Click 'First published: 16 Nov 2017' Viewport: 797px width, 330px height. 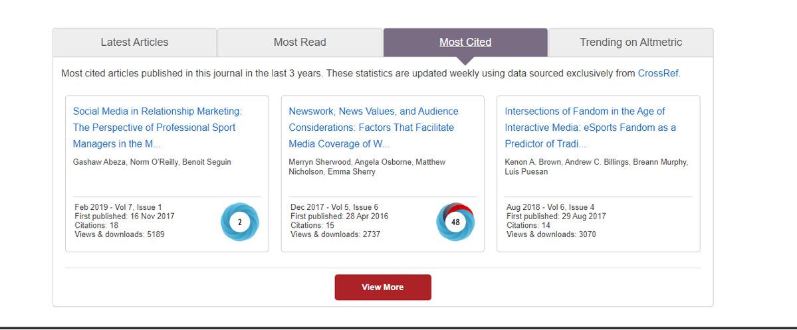point(124,216)
